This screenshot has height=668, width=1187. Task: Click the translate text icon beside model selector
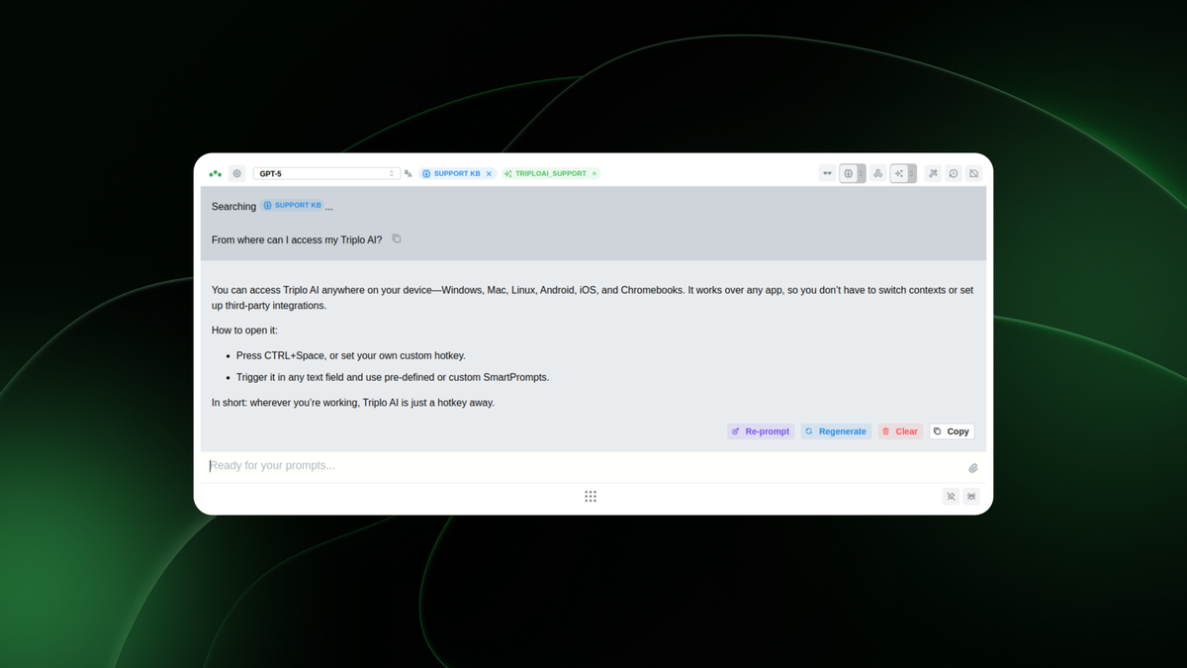408,173
